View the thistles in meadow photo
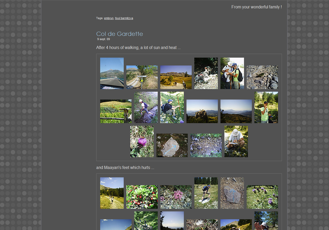Viewport: 329px width, 230px height. (x=262, y=197)
